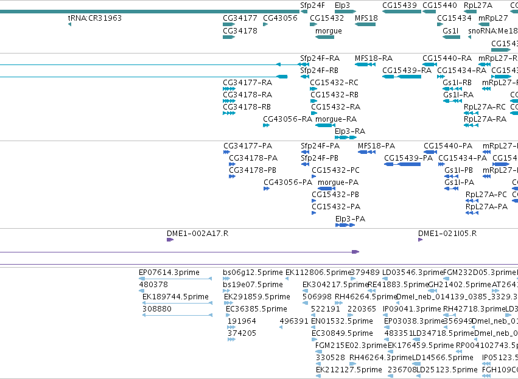Click the CG15440-RA transcript label
Image resolution: width=518 pixels, height=379 pixels.
(447, 58)
